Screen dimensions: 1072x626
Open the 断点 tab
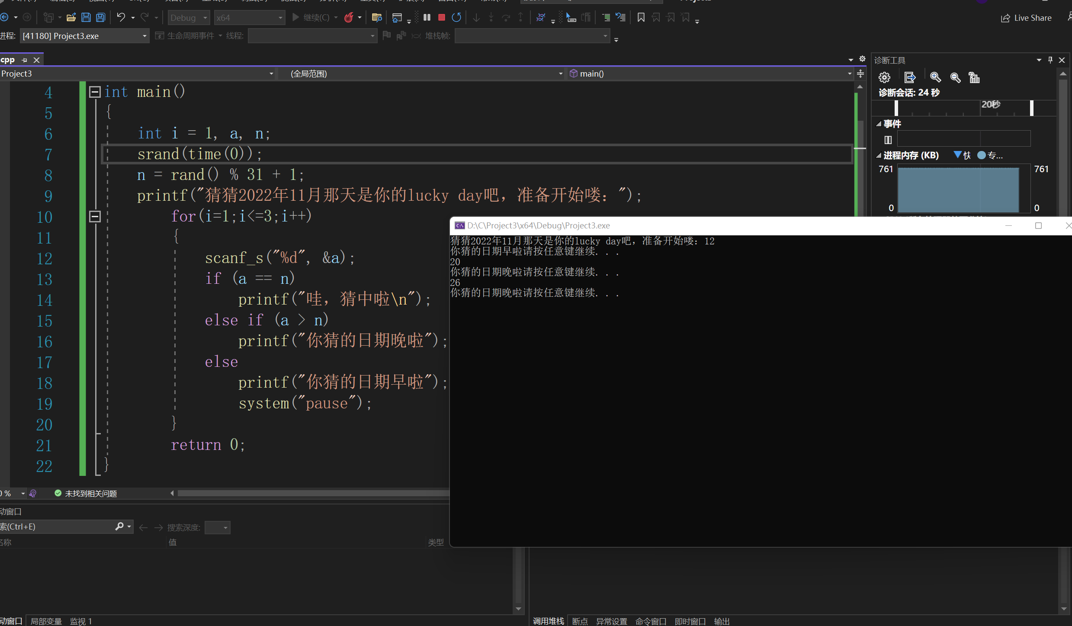pyautogui.click(x=580, y=621)
